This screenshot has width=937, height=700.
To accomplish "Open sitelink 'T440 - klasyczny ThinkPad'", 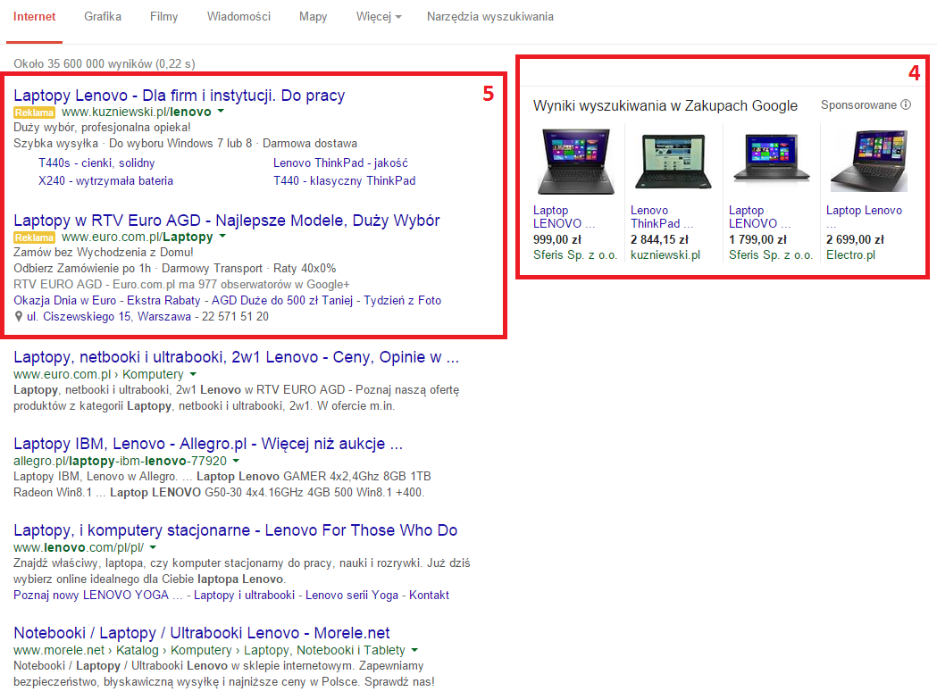I will [344, 181].
